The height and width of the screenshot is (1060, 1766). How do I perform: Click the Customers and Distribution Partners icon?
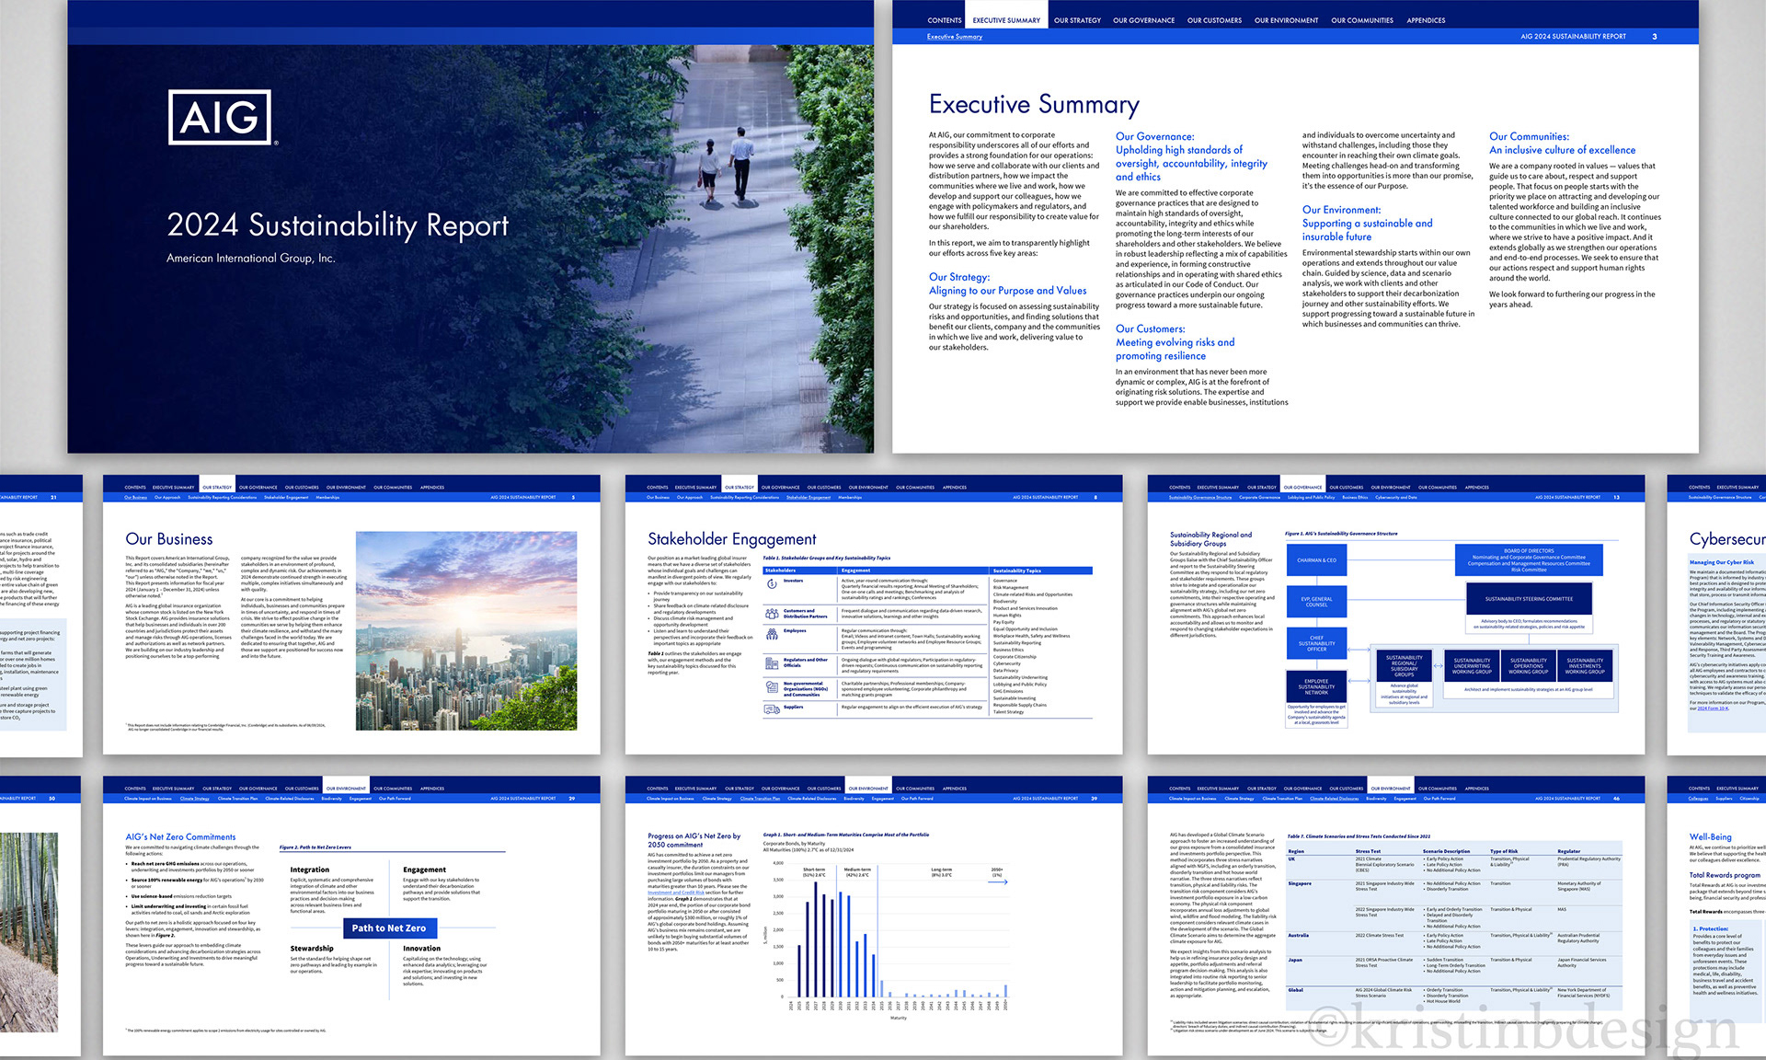772,614
